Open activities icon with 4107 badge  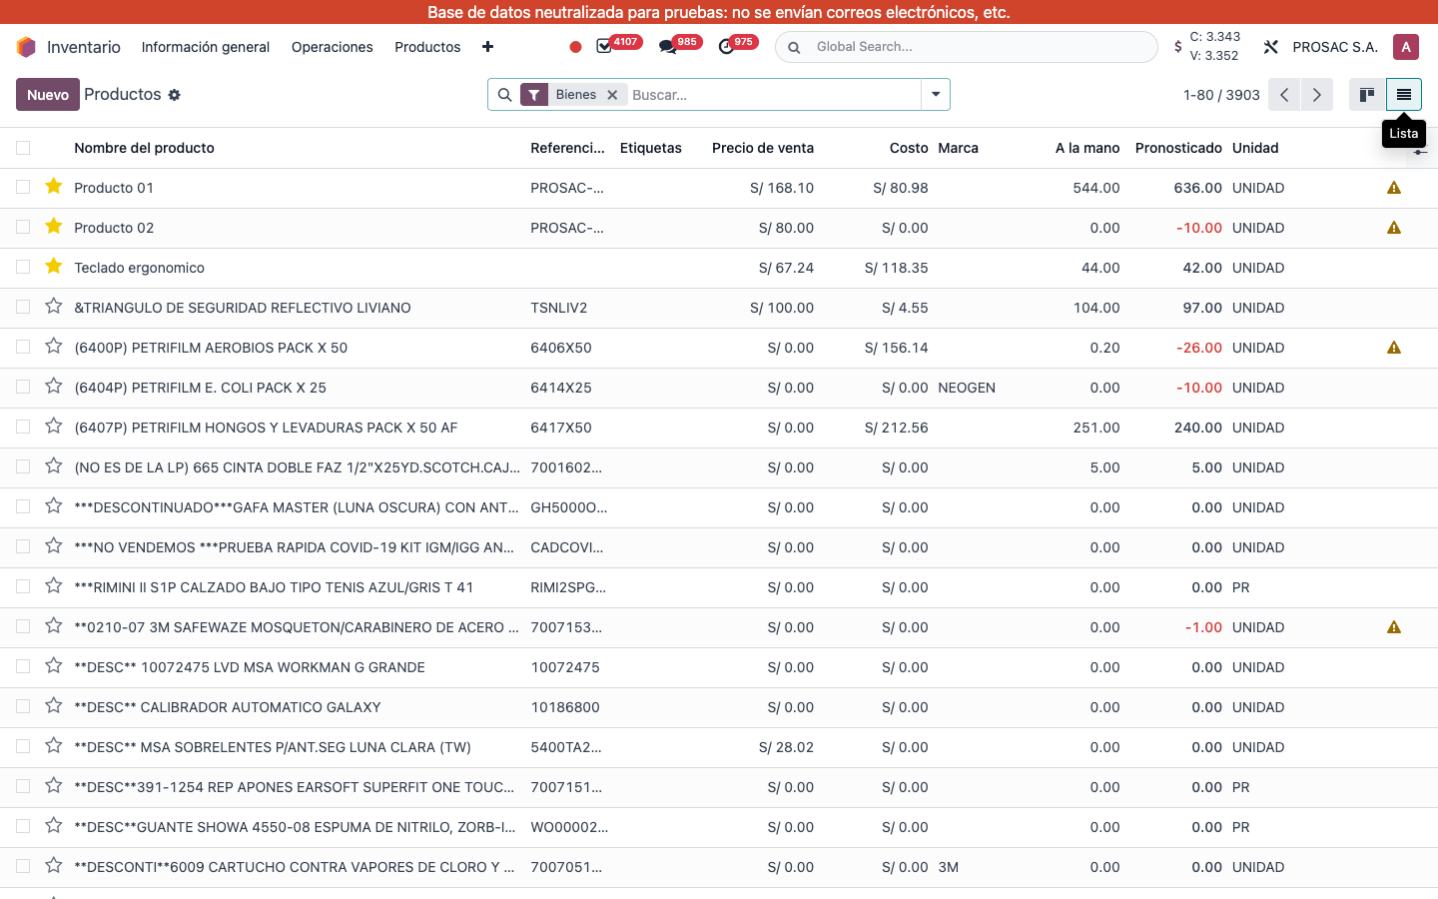pyautogui.click(x=604, y=47)
